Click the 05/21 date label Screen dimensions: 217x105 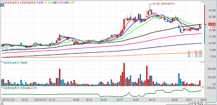[x=189, y=100]
